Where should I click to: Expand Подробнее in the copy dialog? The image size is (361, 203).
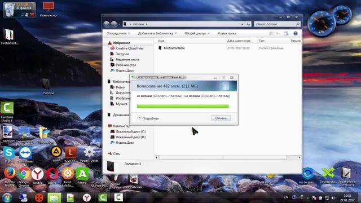[x=148, y=118]
